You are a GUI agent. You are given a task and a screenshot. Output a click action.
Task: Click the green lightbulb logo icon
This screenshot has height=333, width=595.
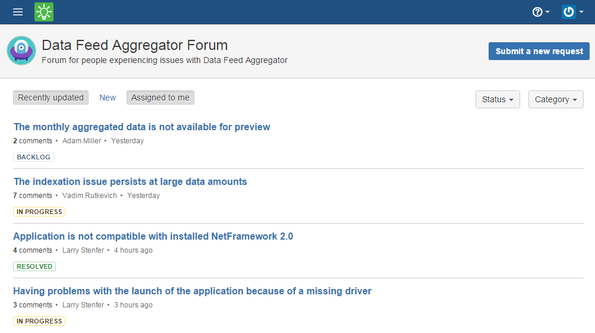(x=44, y=12)
